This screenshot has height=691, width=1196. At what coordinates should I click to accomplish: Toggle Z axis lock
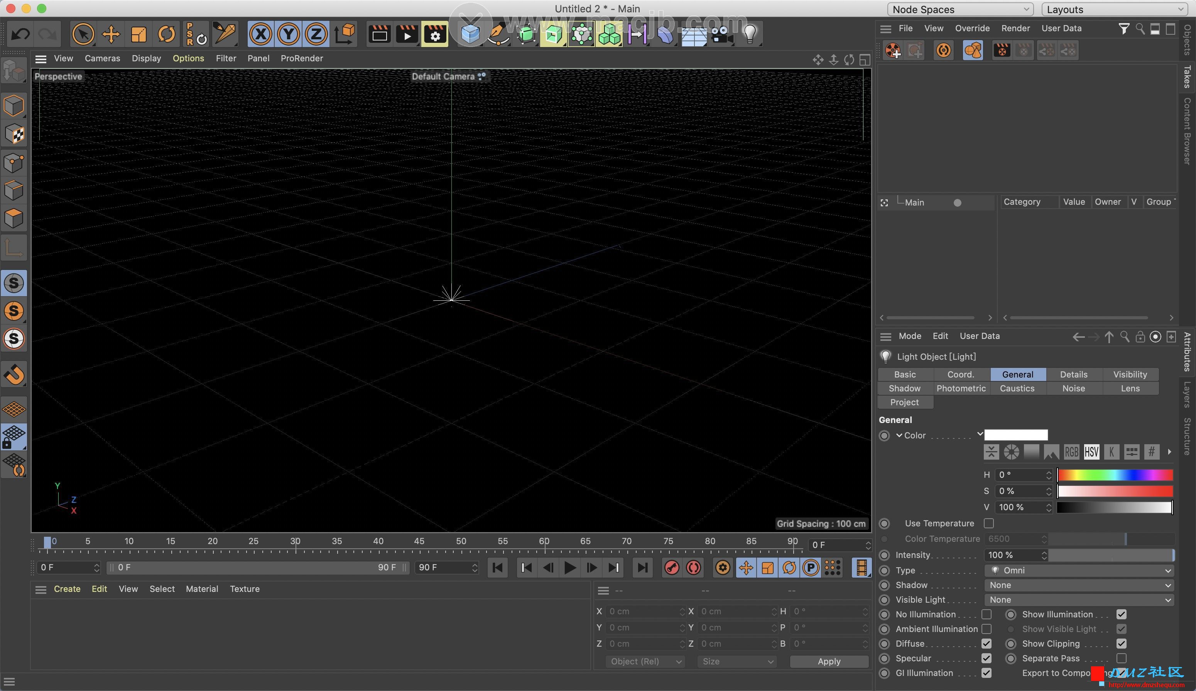316,34
